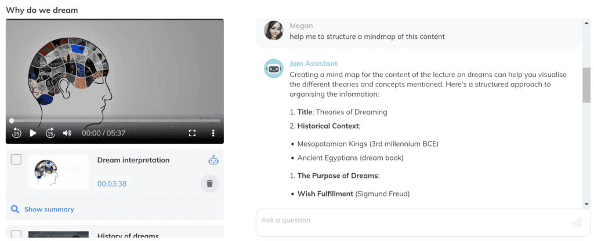Click the chat scrollbar thumb
Screen dimensions: 594x241
587,85
